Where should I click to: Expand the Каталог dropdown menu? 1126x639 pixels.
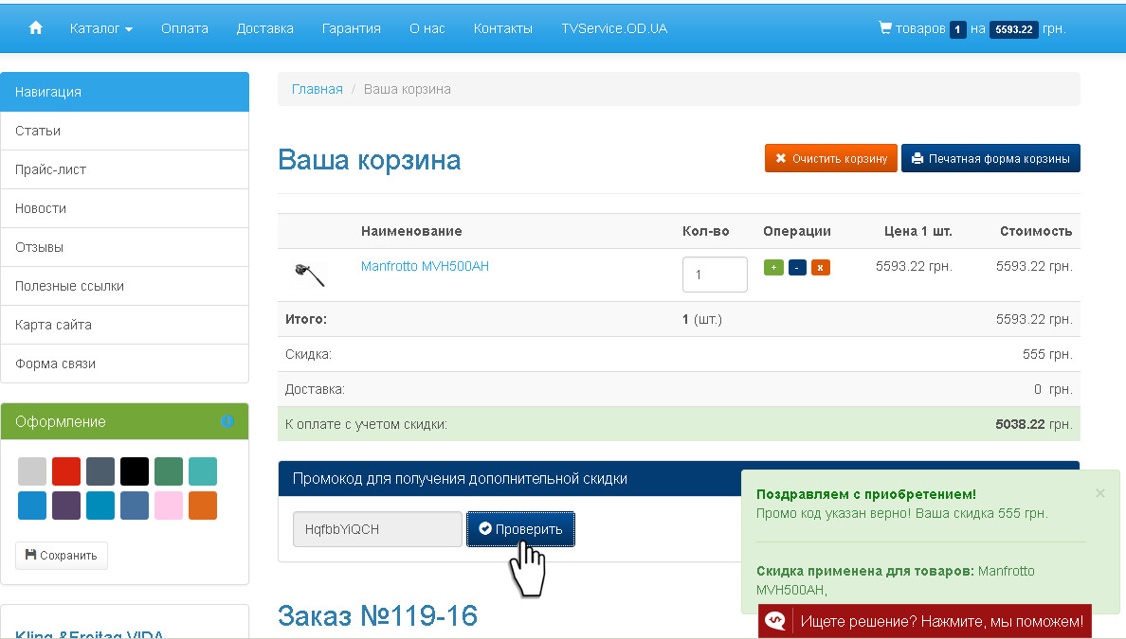coord(100,28)
